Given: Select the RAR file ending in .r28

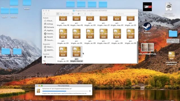Looking at the screenshot, I should 117,34.
